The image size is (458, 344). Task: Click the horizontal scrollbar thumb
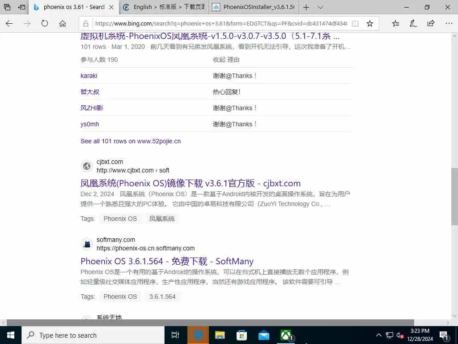point(210,322)
